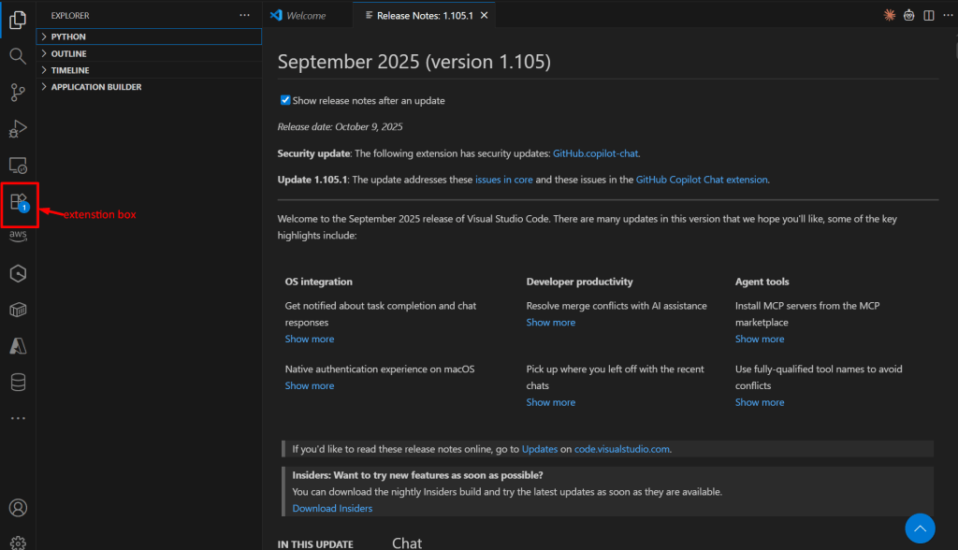The width and height of the screenshot is (958, 550).
Task: Uncheck Show release notes after an update
Action: click(x=285, y=100)
